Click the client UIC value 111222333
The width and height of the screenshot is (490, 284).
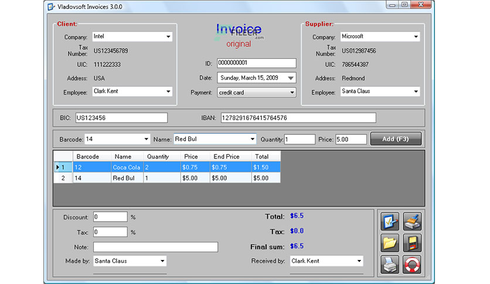click(x=107, y=65)
